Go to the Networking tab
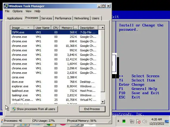This screenshot has width=170, height=127. click(82, 18)
